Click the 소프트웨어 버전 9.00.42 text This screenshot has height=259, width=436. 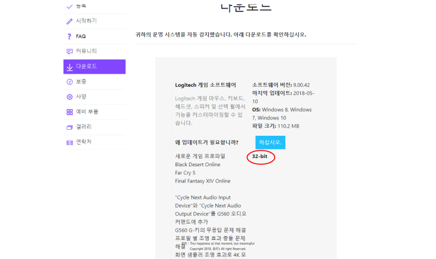[281, 85]
